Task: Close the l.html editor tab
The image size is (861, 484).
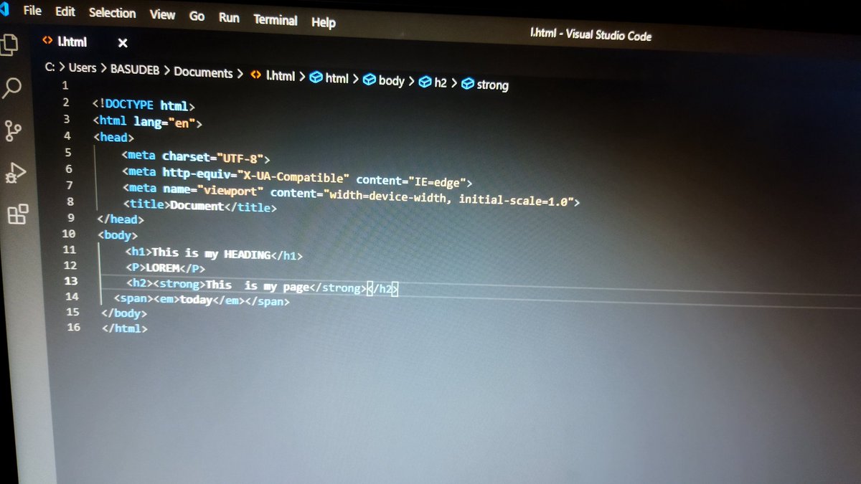Action: (123, 43)
